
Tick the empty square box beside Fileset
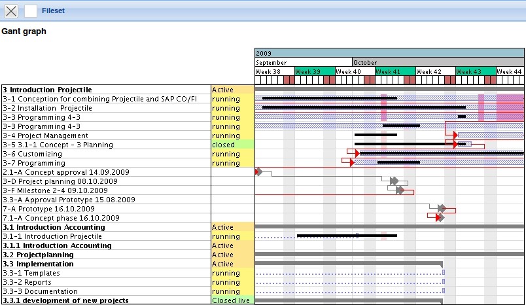(x=31, y=10)
